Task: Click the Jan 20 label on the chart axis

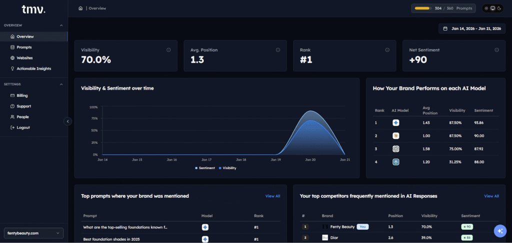Action: pos(310,160)
